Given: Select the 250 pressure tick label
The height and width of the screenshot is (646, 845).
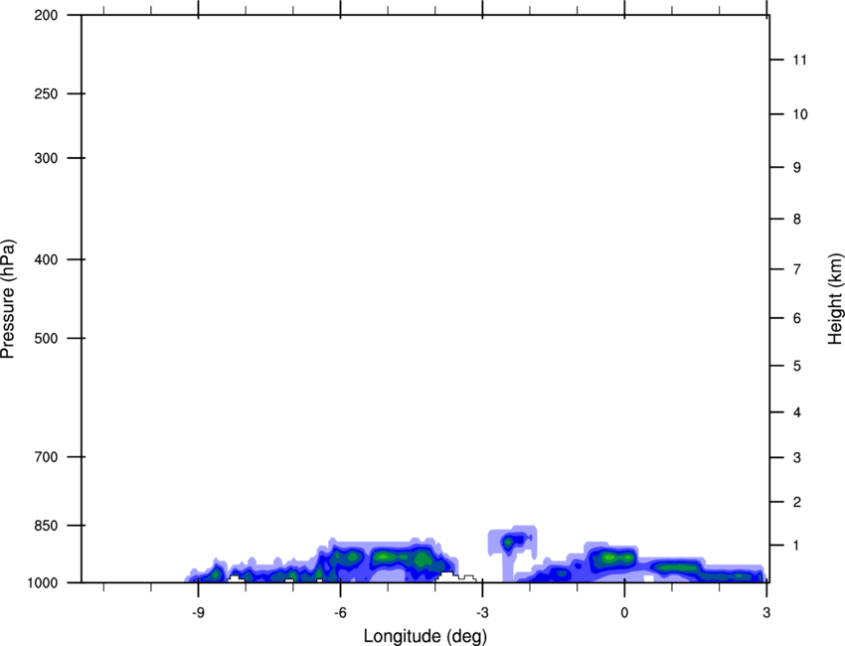Looking at the screenshot, I should 46,93.
